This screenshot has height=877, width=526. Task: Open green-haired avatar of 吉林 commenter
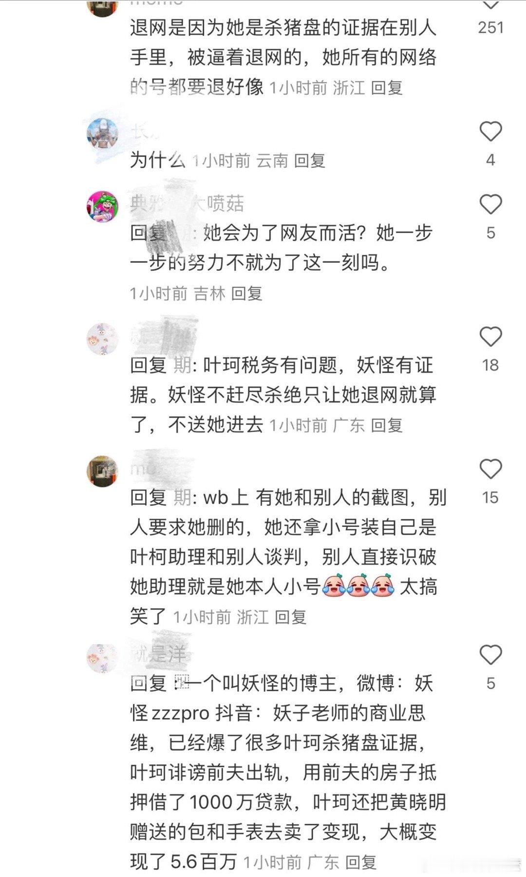coord(102,206)
